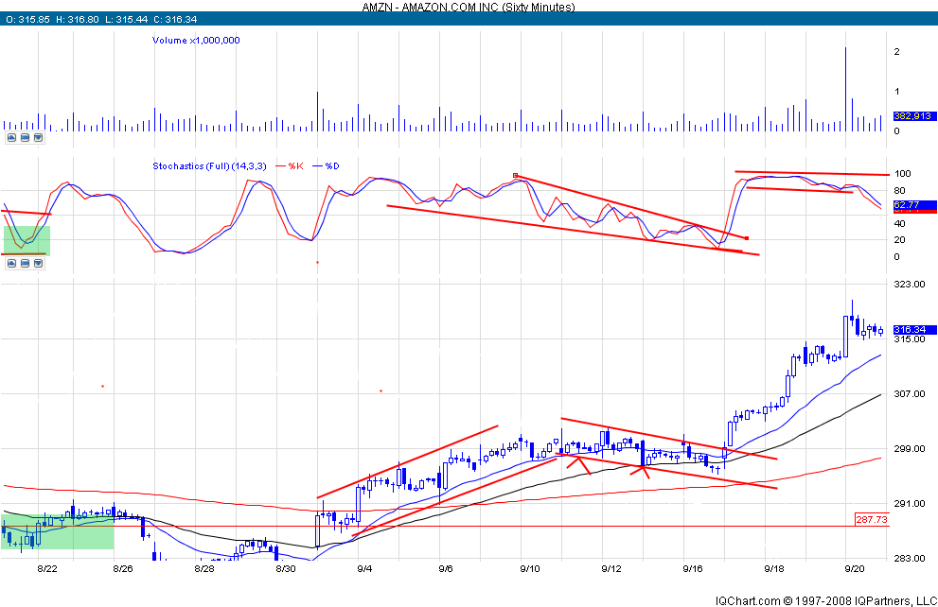This screenshot has width=938, height=607.
Task: Click the down-arrow icon in Volume panel
Action: [x=38, y=137]
